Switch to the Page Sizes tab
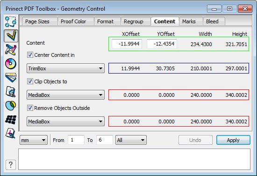Screen dimensions: 257x176 tap(37, 21)
